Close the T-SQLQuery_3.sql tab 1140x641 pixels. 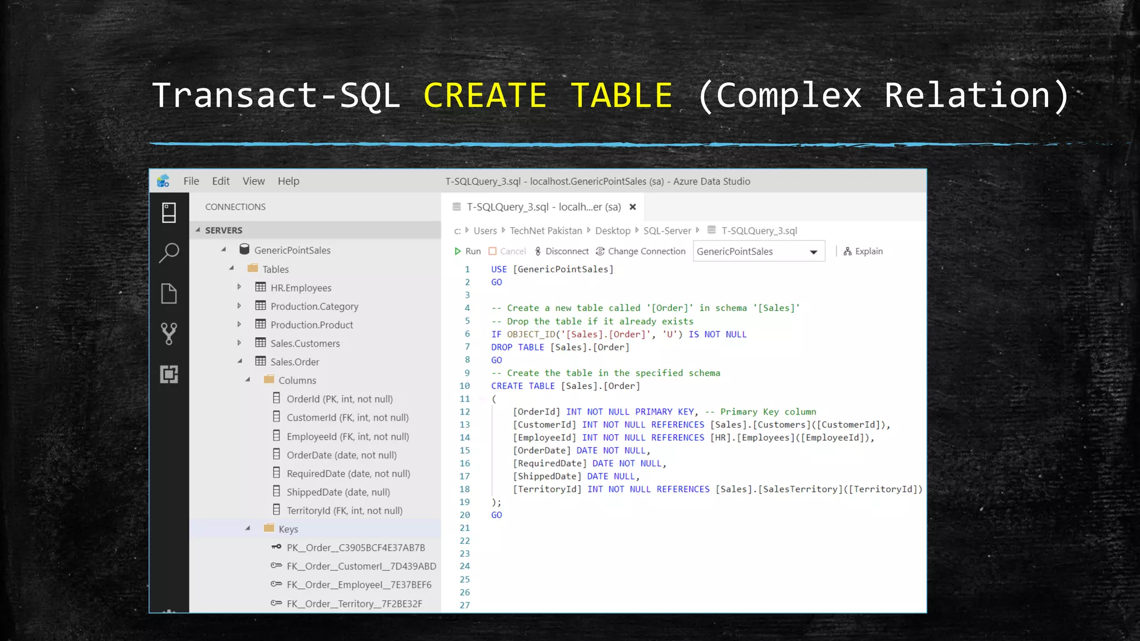point(632,207)
